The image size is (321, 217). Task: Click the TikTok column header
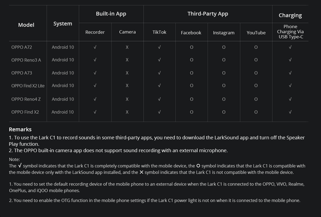pyautogui.click(x=159, y=32)
